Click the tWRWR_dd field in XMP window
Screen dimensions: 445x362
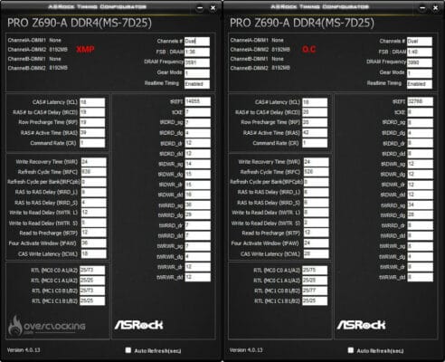197,277
